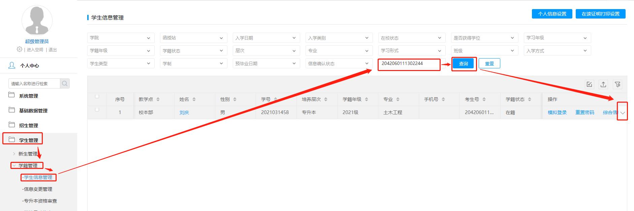Open the 学院 dropdown filter
The image size is (634, 211).
(x=121, y=38)
